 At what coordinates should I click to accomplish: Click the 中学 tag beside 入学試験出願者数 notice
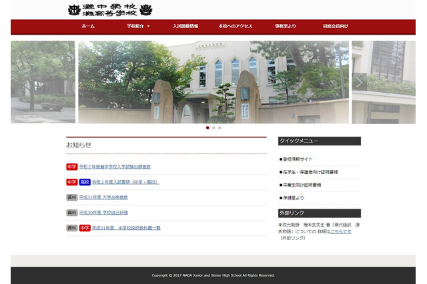(72, 167)
